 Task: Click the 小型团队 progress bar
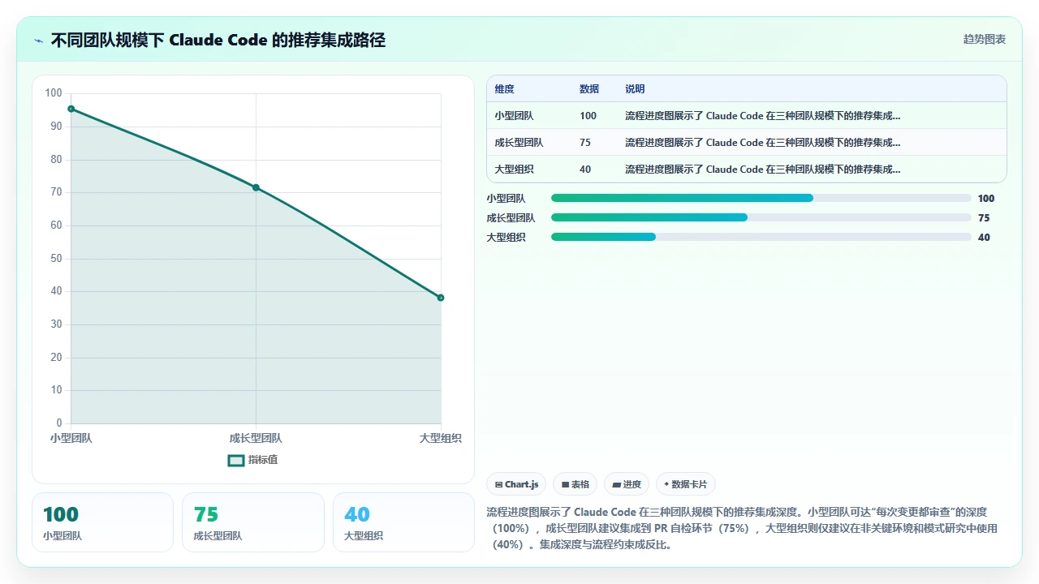761,198
